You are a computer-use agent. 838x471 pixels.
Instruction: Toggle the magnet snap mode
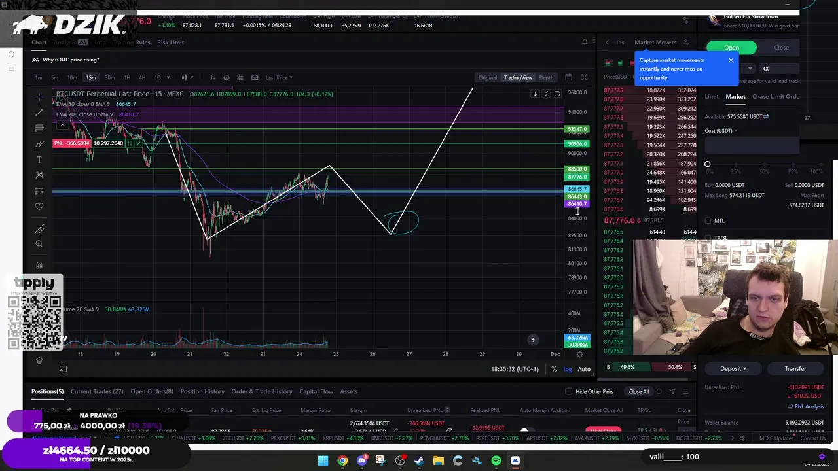pos(39,265)
